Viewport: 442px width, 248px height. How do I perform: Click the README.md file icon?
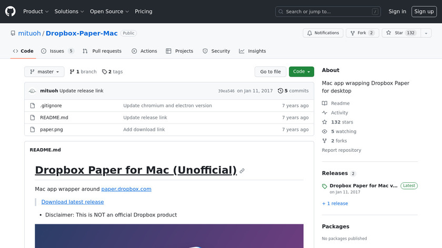pyautogui.click(x=33, y=117)
